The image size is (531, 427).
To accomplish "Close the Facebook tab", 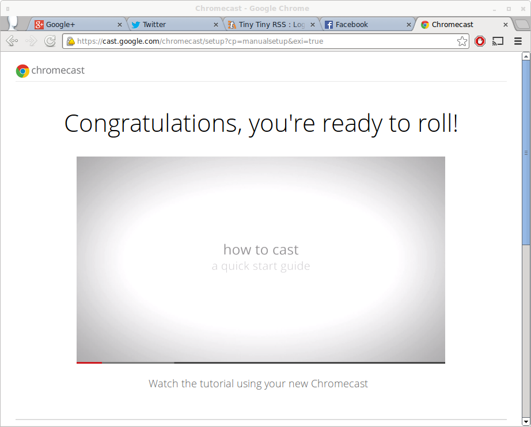I will (x=409, y=25).
